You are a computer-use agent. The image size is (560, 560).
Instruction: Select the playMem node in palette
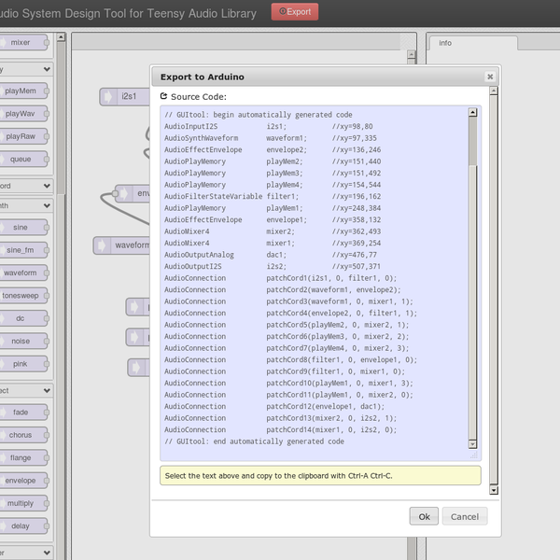(x=21, y=91)
